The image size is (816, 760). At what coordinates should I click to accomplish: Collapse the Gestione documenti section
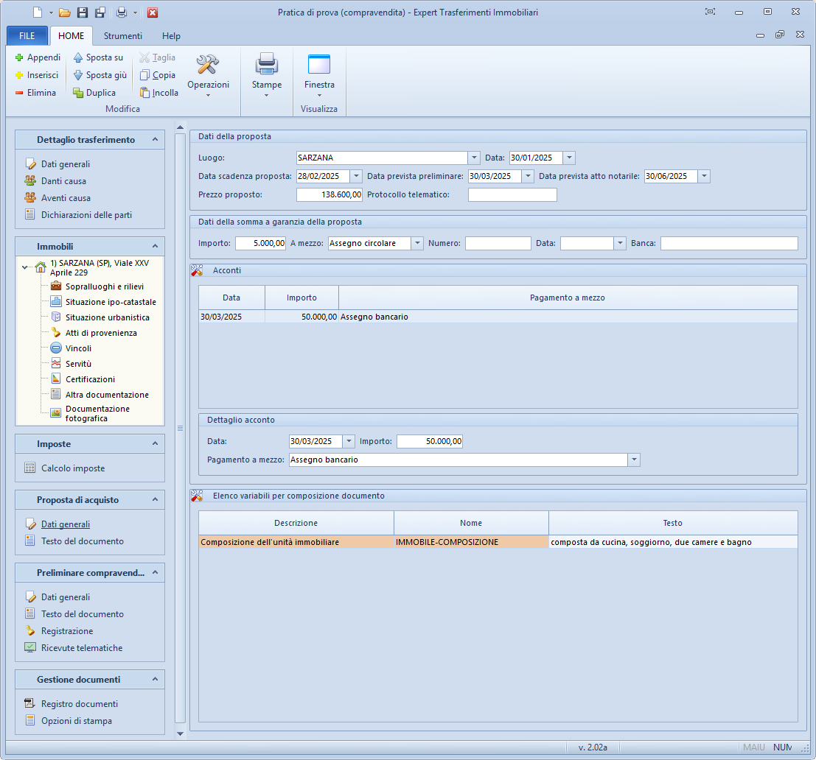coord(155,680)
